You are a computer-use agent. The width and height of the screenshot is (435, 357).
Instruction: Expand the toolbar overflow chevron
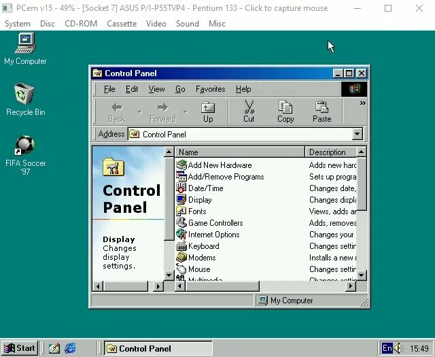coord(362,103)
